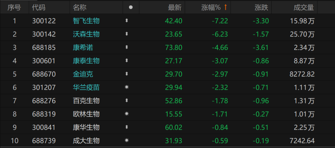Click latest price 60.02

[x=174, y=128]
